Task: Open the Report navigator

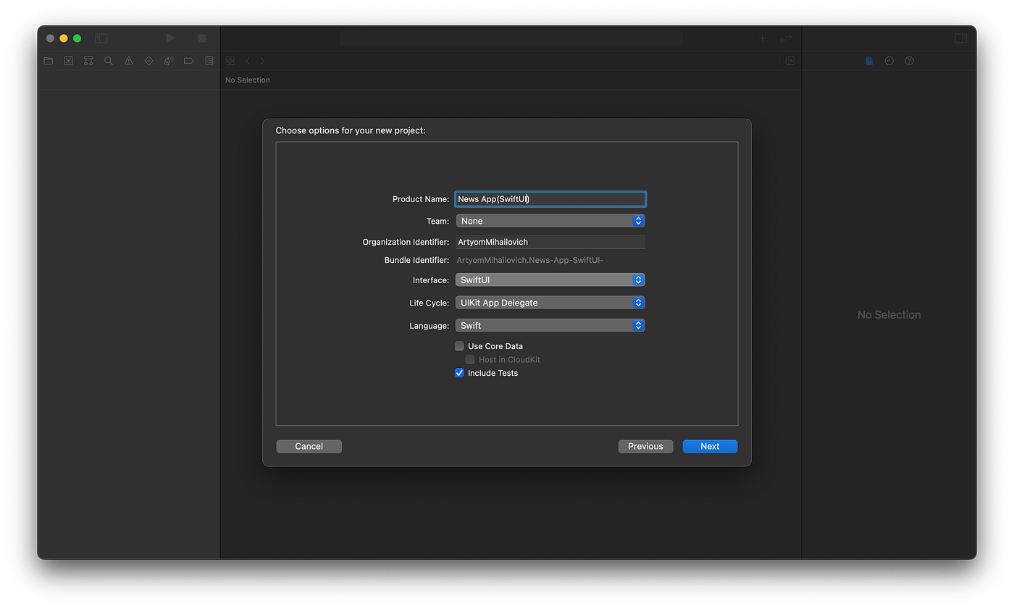Action: 209,61
